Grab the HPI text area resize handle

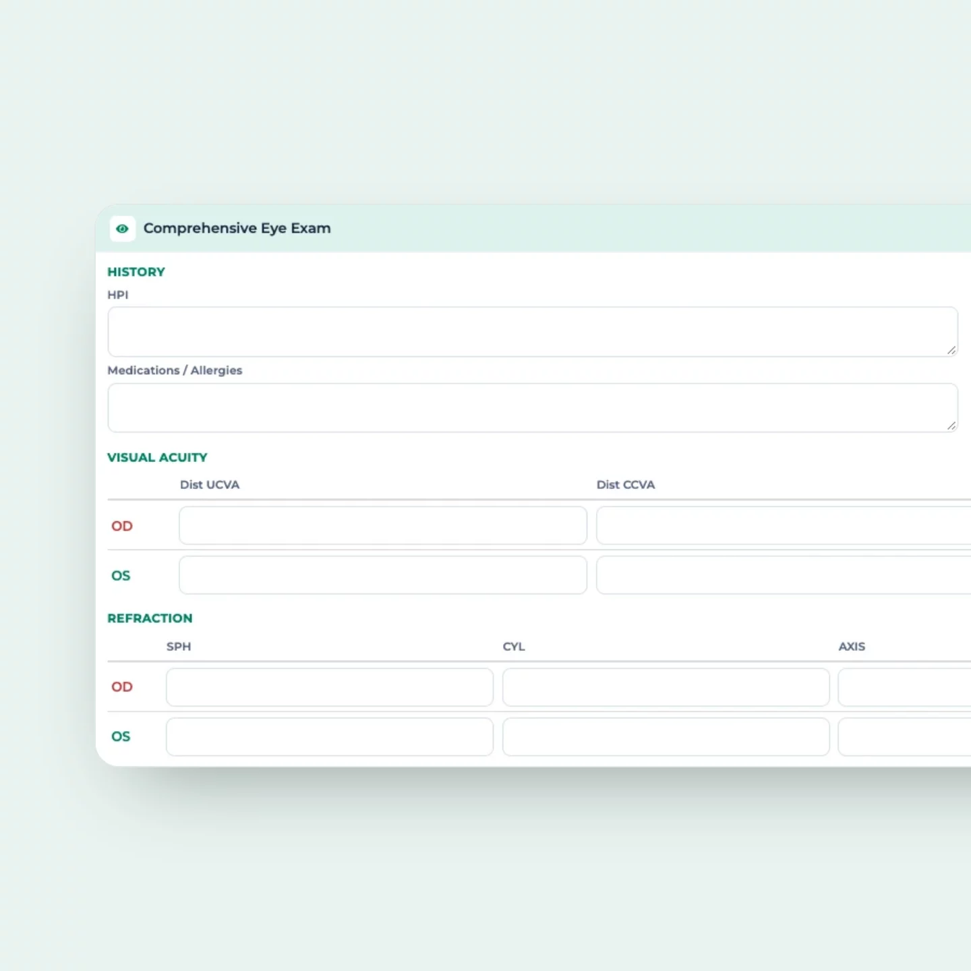point(951,350)
